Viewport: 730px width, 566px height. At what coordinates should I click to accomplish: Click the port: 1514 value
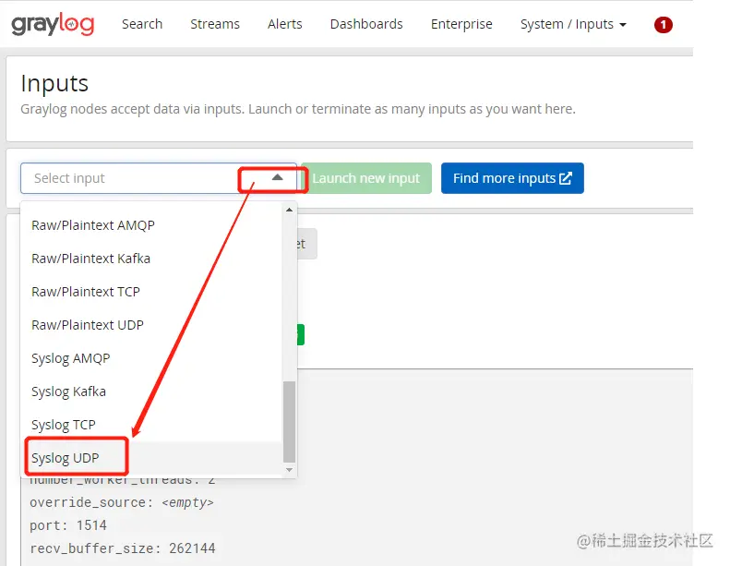68,525
